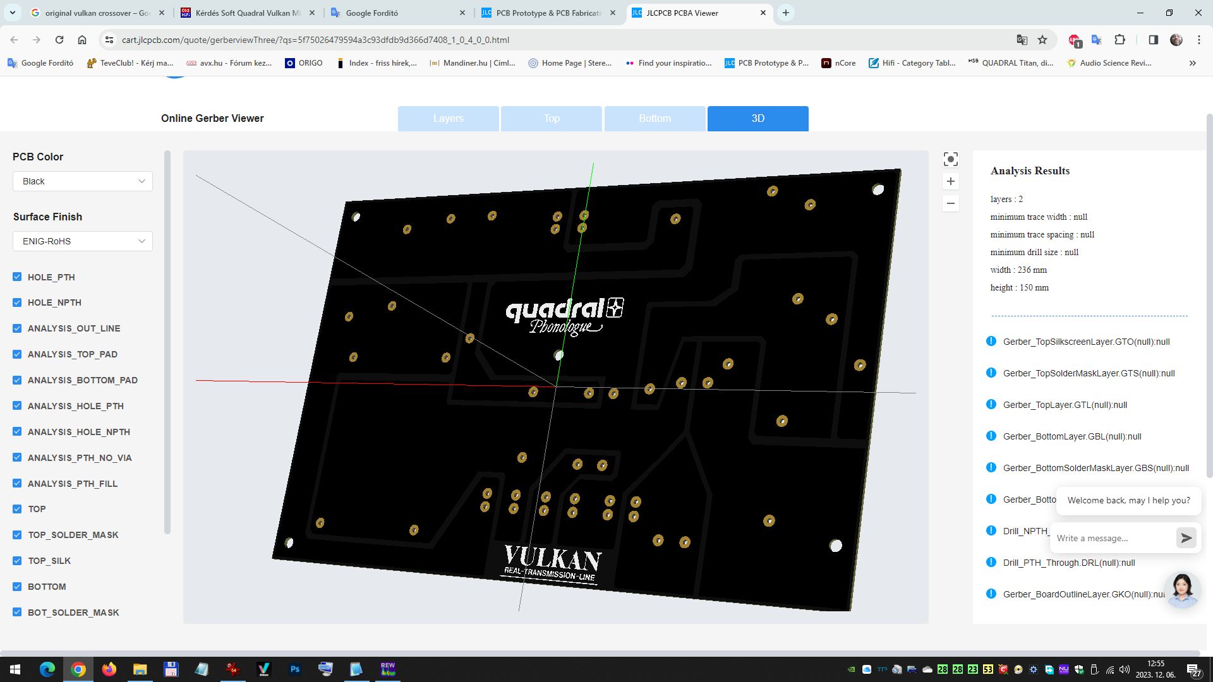Uncheck ANALYSIS_HOLE_PTH
Viewport: 1213px width, 682px height.
click(x=17, y=405)
